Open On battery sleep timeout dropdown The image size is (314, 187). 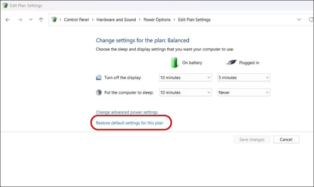click(185, 92)
